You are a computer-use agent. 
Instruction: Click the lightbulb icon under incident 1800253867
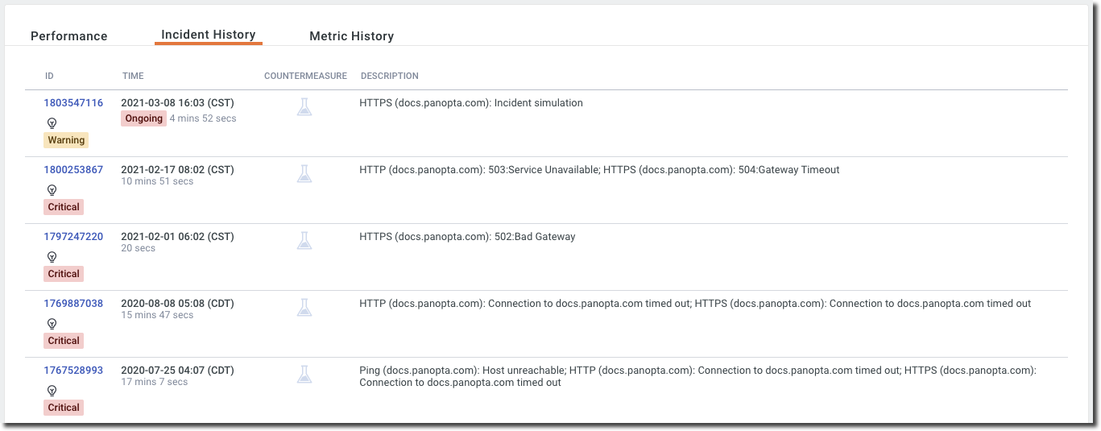click(52, 190)
